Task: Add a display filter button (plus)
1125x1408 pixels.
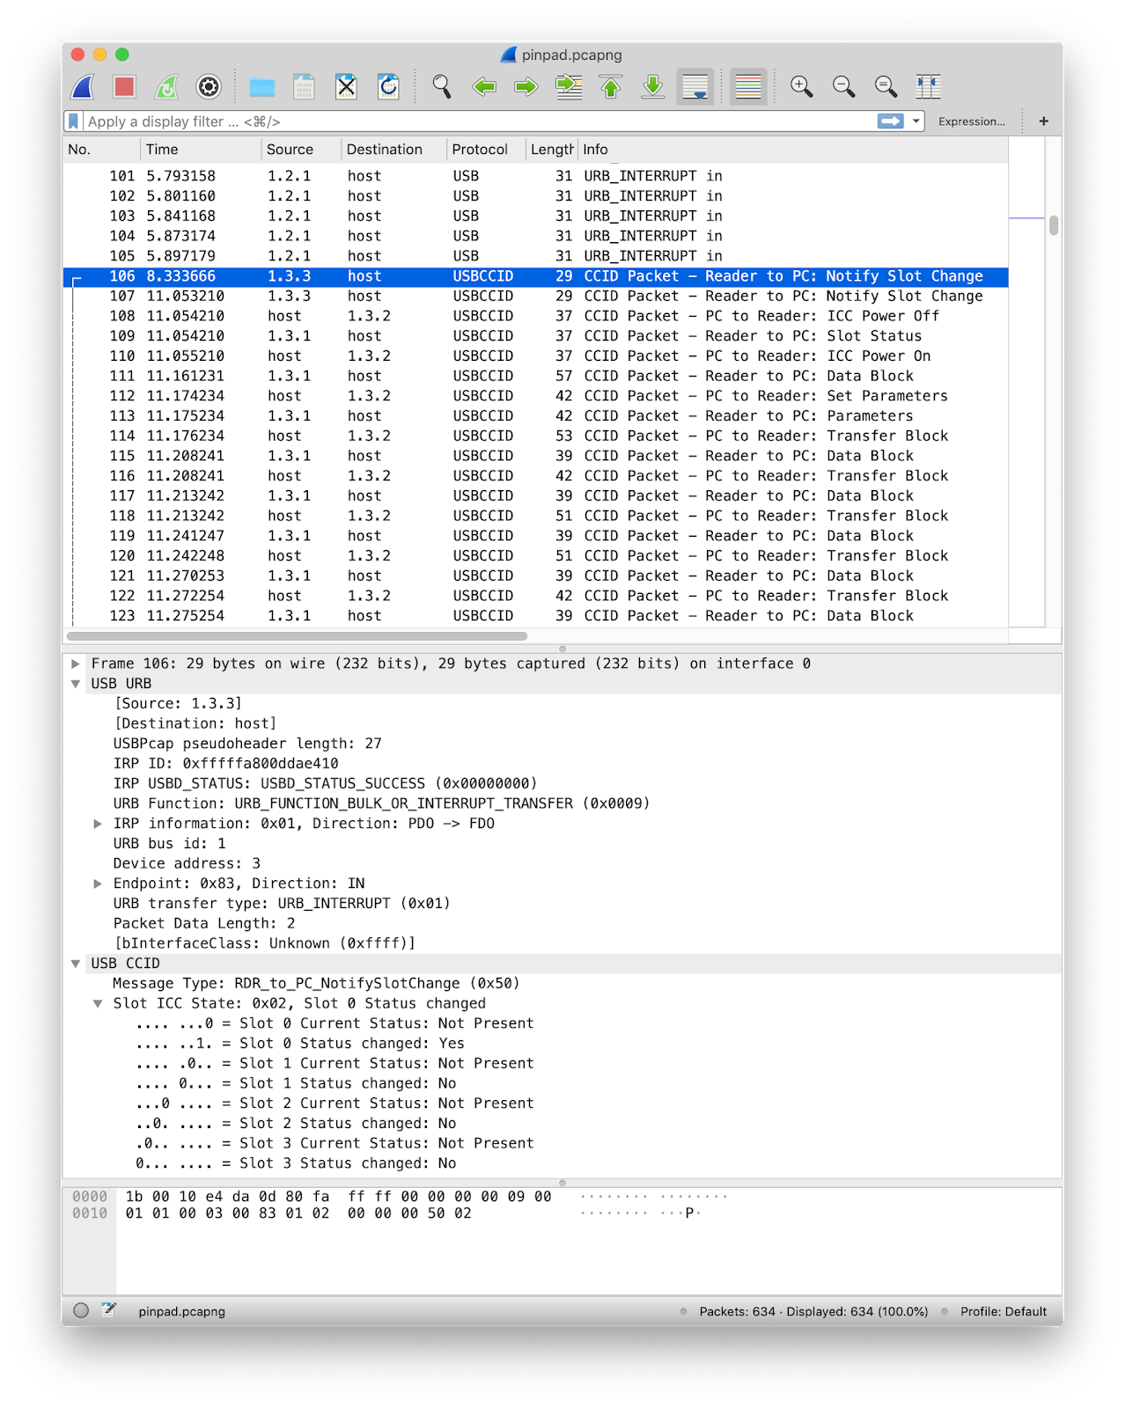Action: tap(1044, 121)
